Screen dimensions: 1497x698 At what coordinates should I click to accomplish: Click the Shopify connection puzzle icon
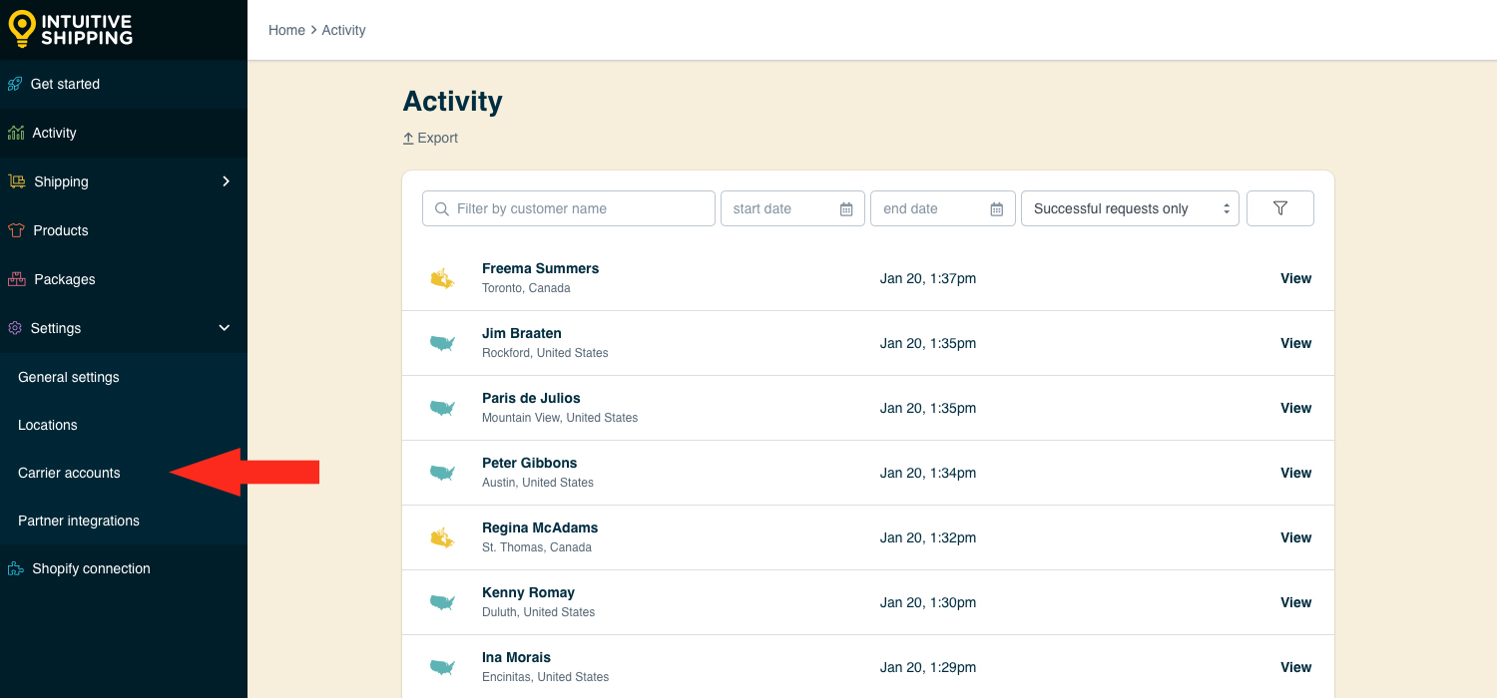coord(15,569)
